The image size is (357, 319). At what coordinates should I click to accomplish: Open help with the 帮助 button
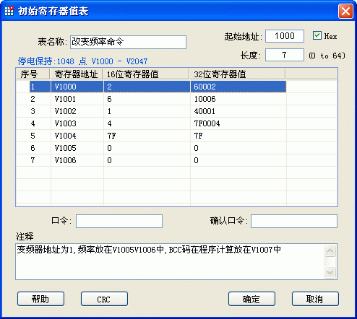pos(40,299)
